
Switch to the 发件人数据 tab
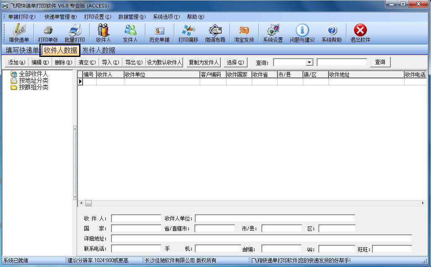(98, 51)
